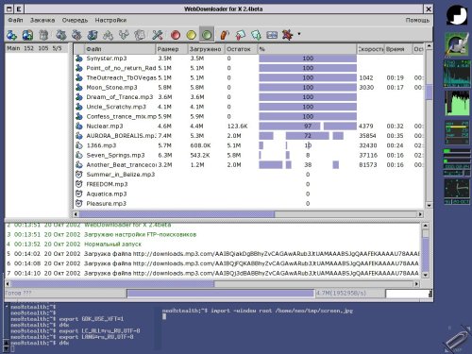Click the download list scroll up arrow
The width and height of the screenshot is (472, 354).
click(x=429, y=46)
